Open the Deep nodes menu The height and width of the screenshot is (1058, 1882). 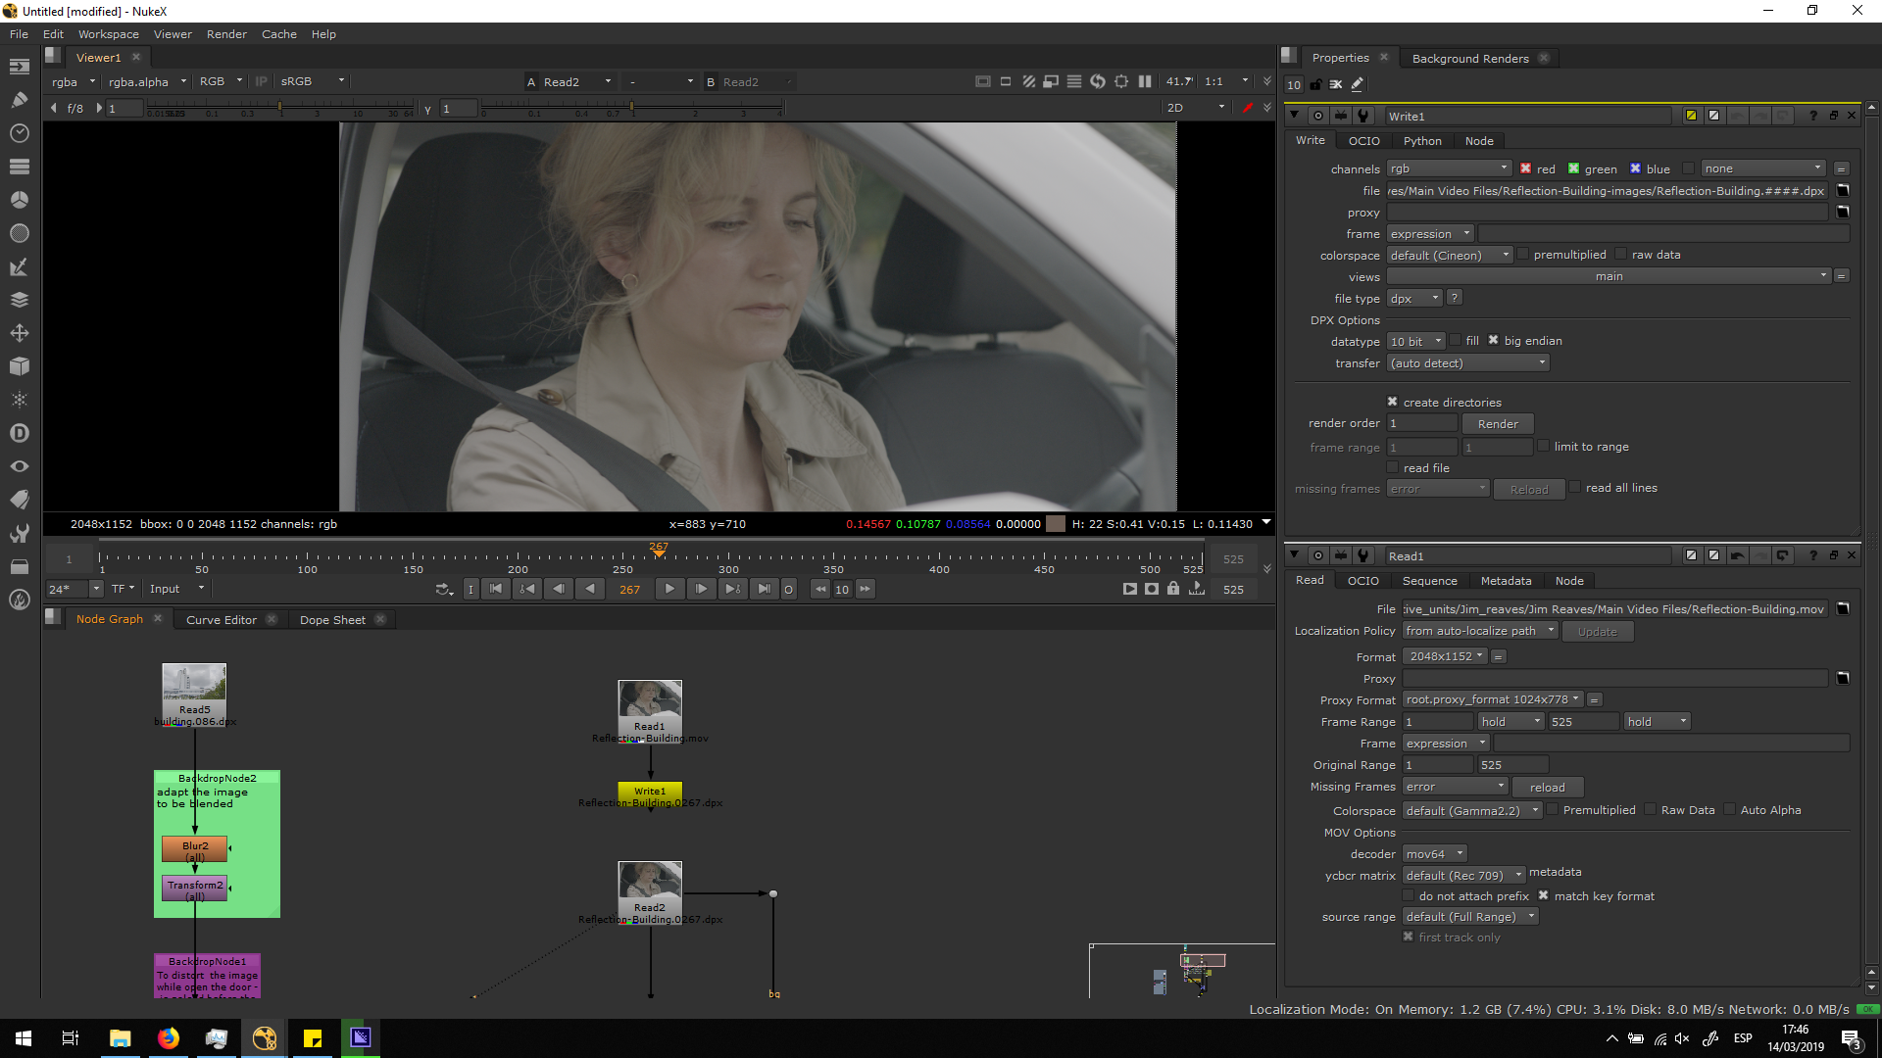[x=19, y=433]
